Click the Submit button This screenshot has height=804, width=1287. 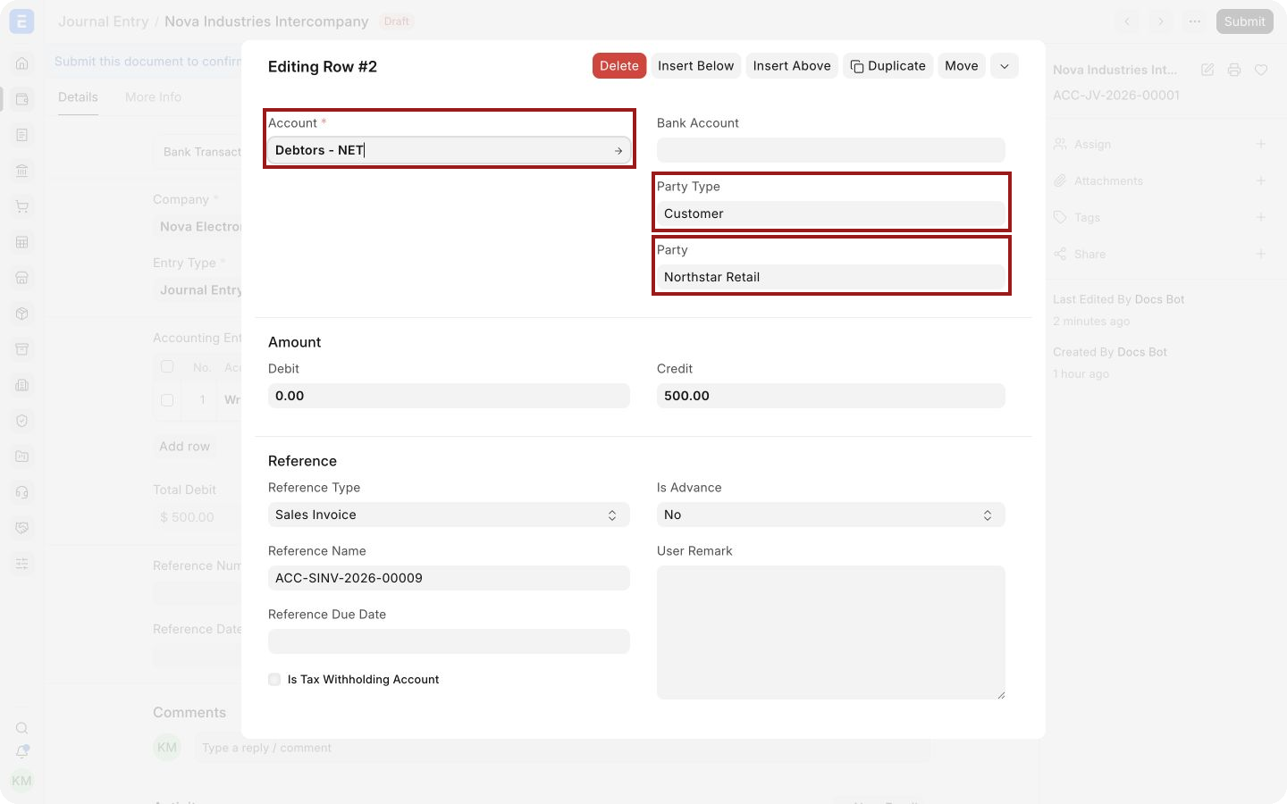(x=1244, y=21)
